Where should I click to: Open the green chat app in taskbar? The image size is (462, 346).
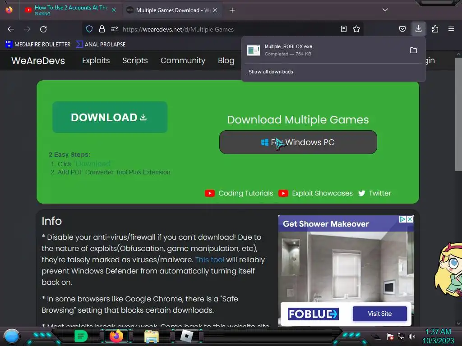coord(81,336)
